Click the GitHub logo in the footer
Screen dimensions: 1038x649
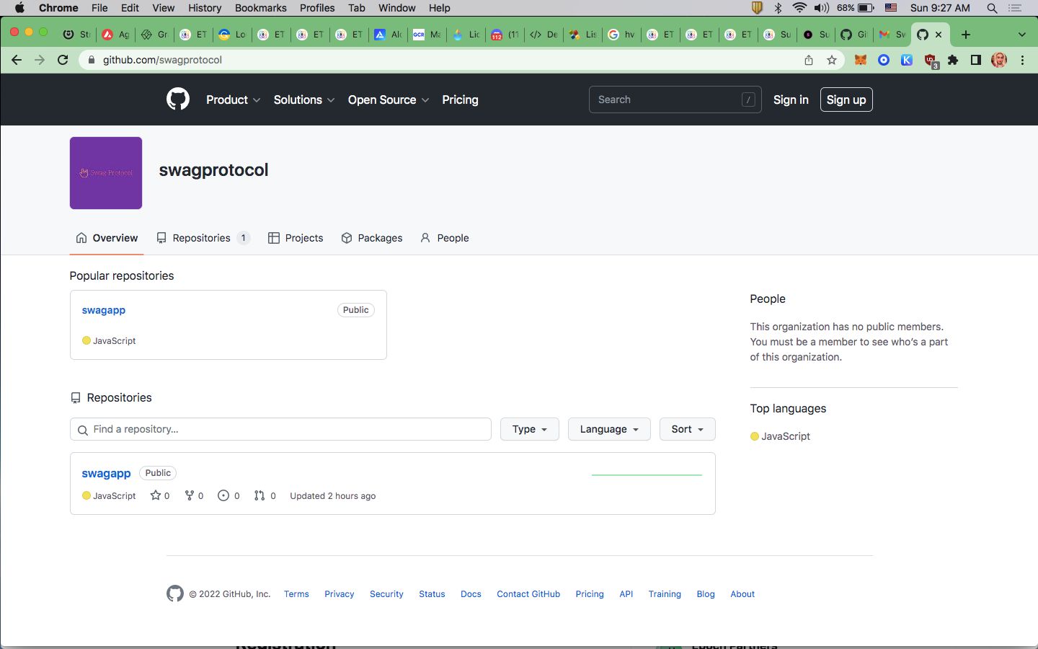pos(175,593)
